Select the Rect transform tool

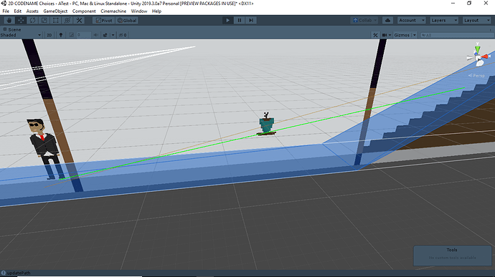coord(56,20)
